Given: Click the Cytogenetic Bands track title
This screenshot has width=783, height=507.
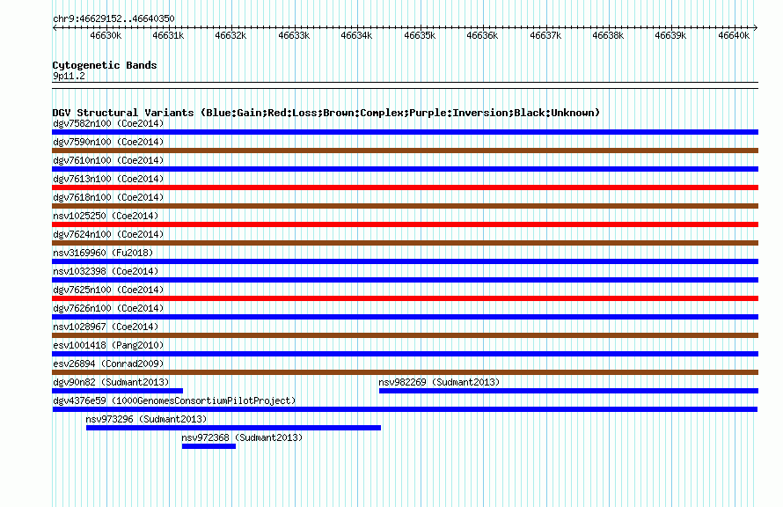Looking at the screenshot, I should tap(105, 65).
